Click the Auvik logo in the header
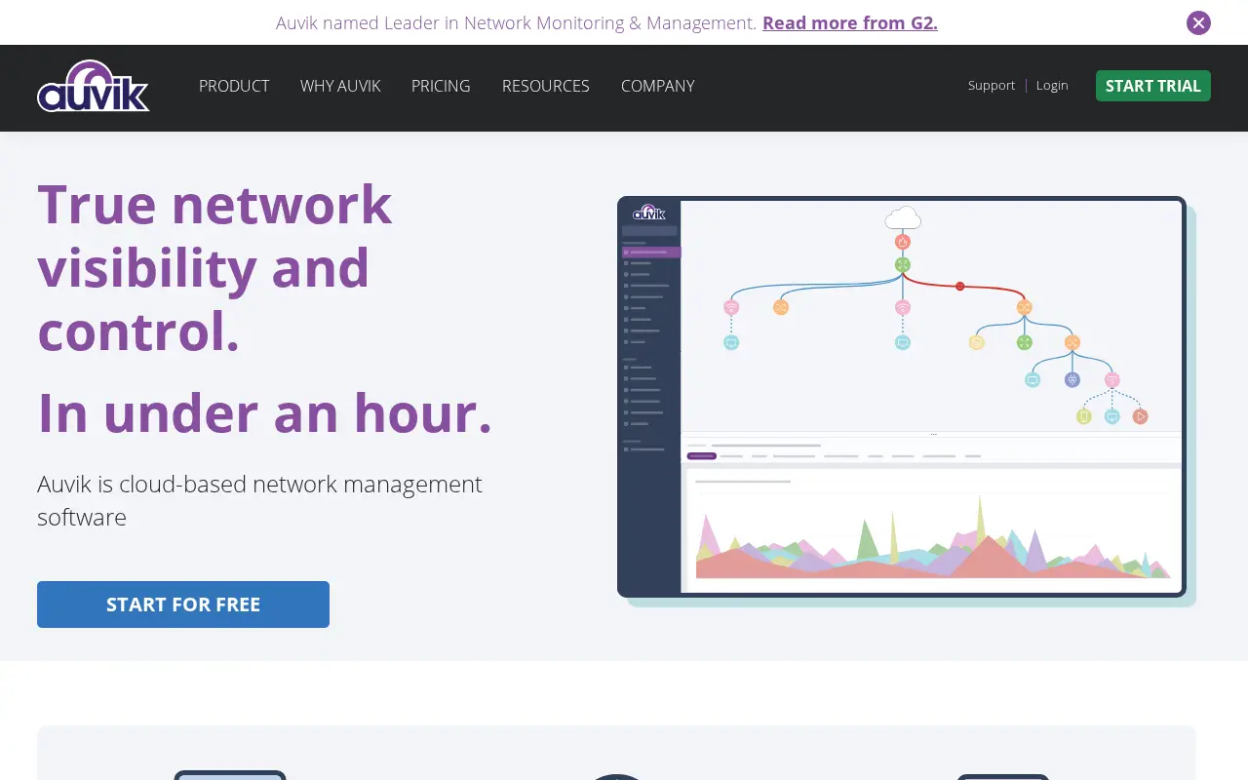Viewport: 1248px width, 780px height. click(94, 86)
